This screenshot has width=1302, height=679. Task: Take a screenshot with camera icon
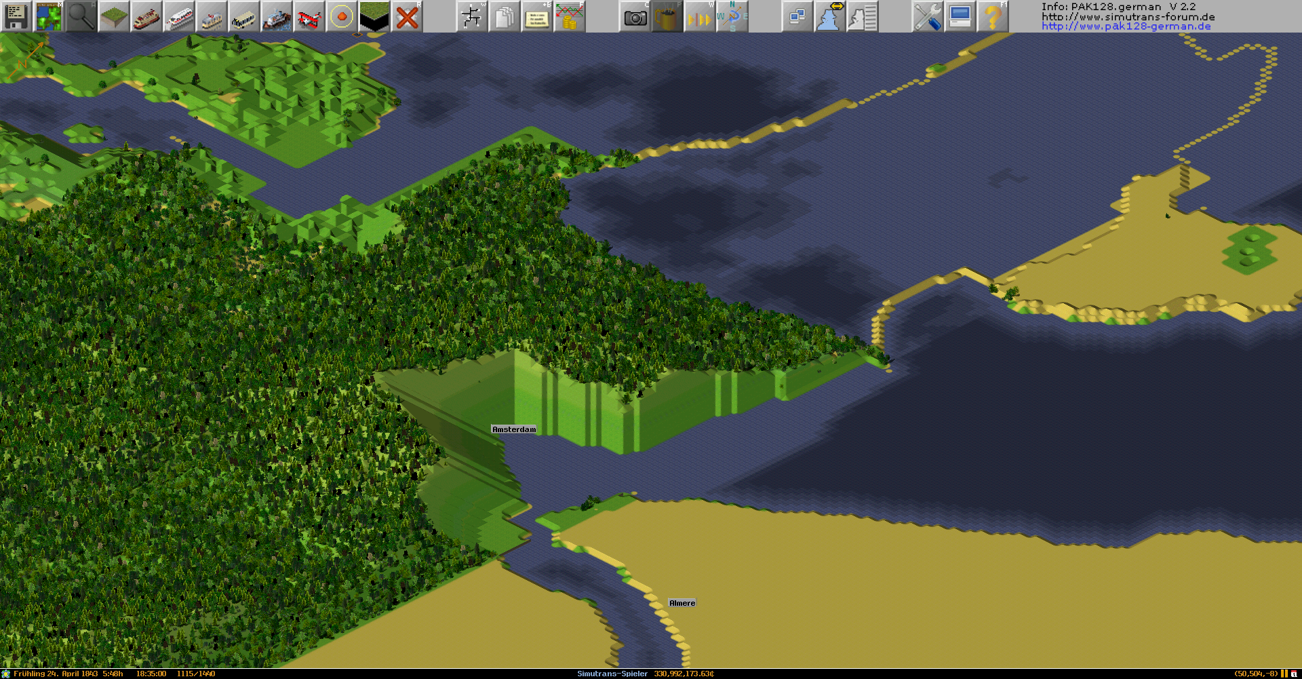635,16
